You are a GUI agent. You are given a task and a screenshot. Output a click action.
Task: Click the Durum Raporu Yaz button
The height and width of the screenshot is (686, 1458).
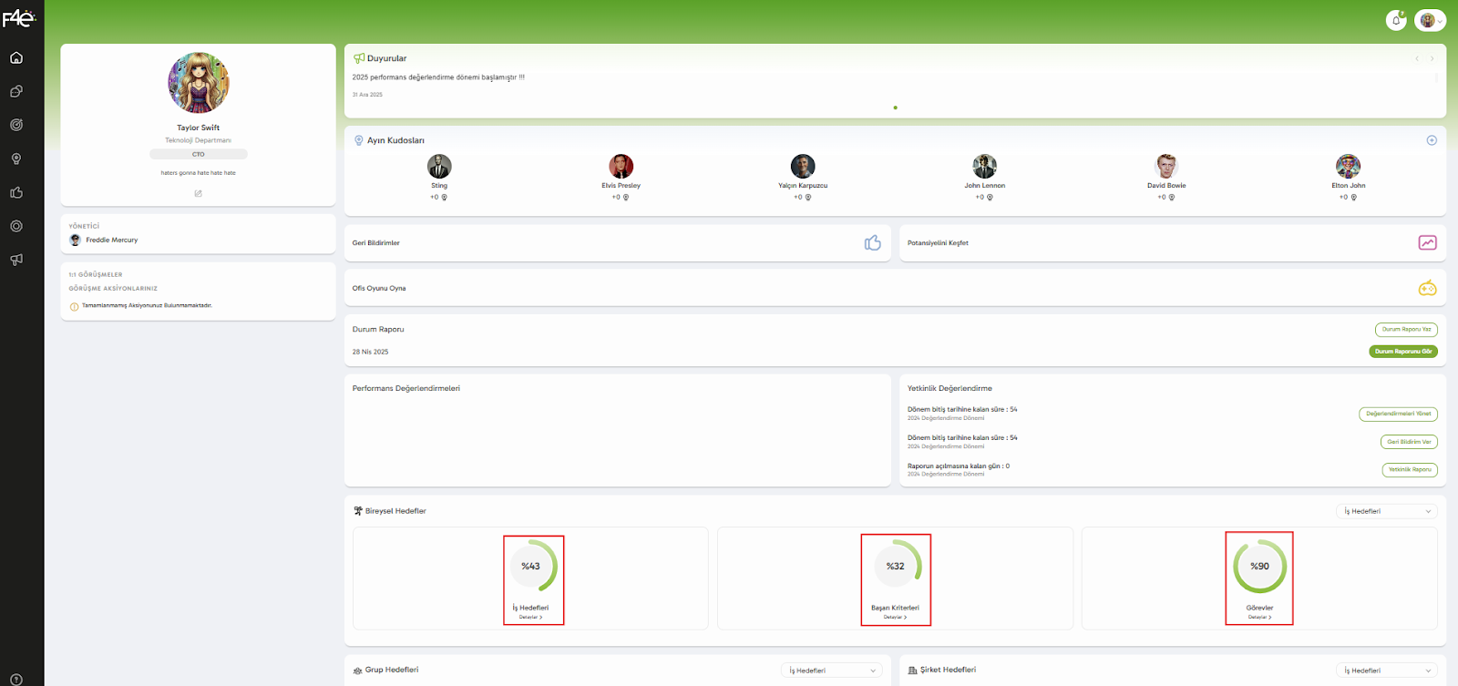pyautogui.click(x=1405, y=330)
